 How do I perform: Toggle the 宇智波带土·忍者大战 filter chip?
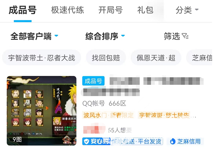tap(42, 58)
